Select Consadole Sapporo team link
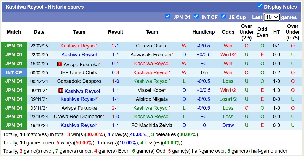Screen dimensions: 304x156 79,81
